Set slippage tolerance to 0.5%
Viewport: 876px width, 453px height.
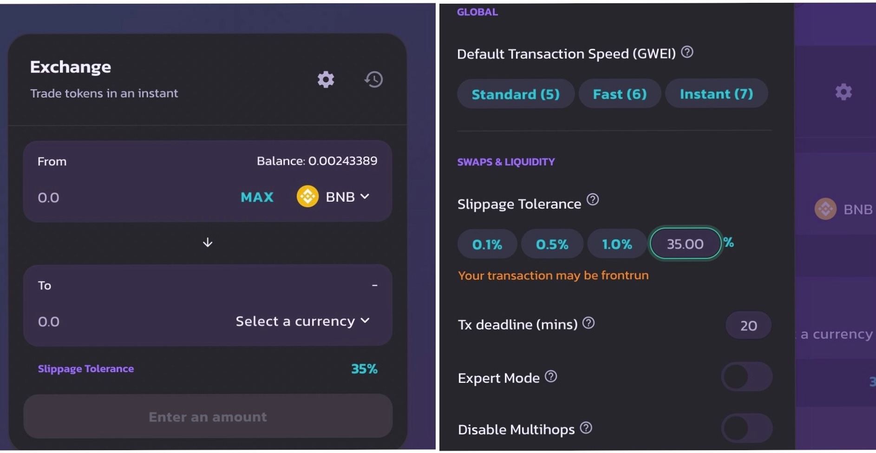(x=552, y=244)
